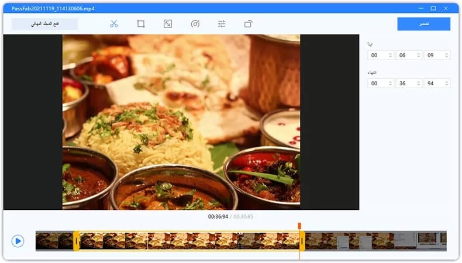Image resolution: width=462 pixels, height=263 pixels.
Task: Click the timeline thumbnails before the selection
Action: (54, 241)
